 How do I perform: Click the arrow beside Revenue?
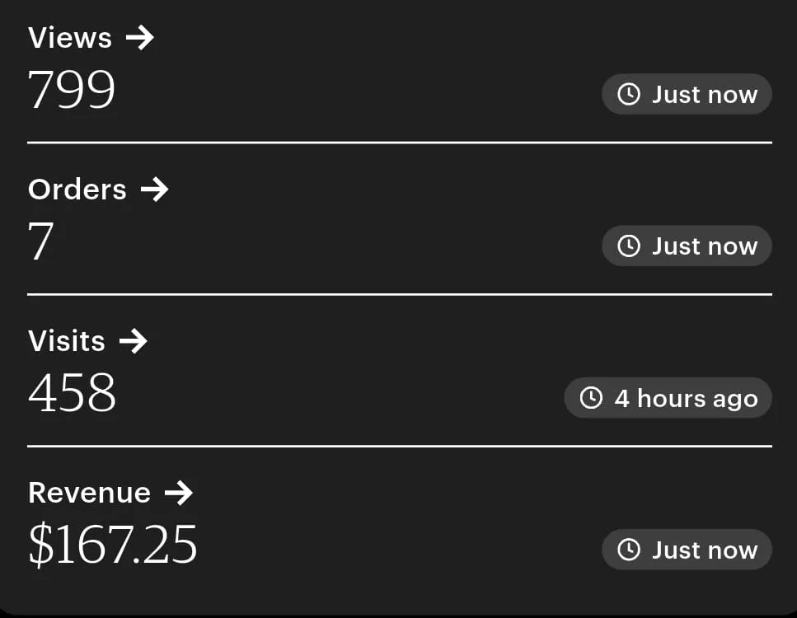(178, 493)
